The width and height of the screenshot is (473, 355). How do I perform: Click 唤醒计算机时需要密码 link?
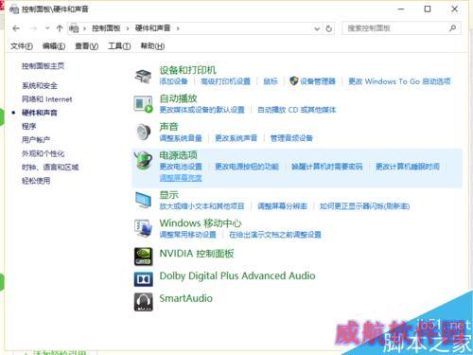327,167
